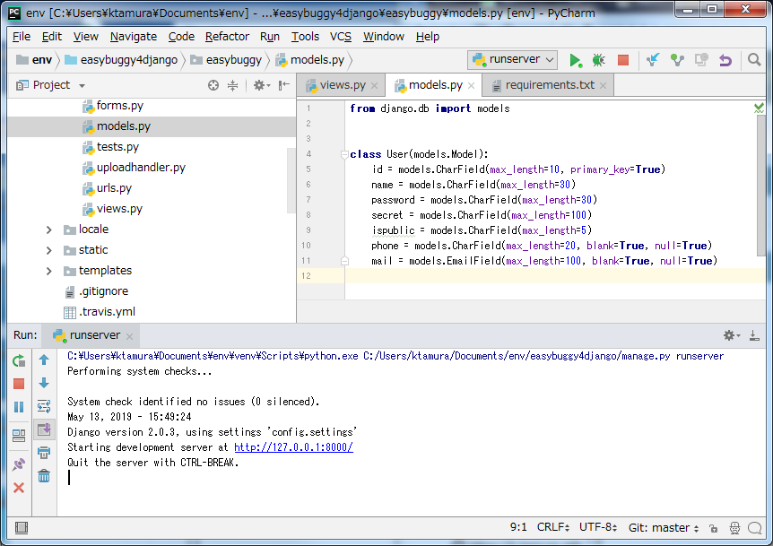Open Run panel gear settings menu
773x546 pixels.
click(x=732, y=335)
